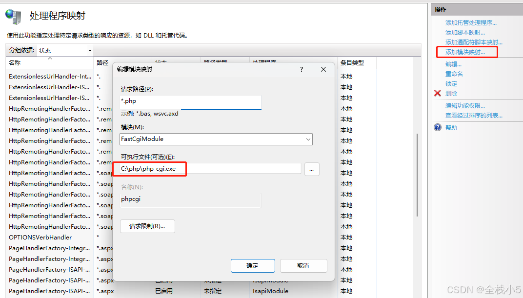Viewport: 523px width, 298px height.
Task: Click the Handler Mappings globe icon
Action: point(13,16)
